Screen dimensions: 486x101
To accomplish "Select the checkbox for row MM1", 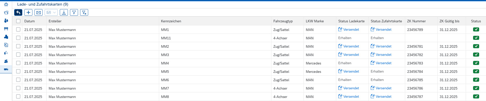I will 18,29.
